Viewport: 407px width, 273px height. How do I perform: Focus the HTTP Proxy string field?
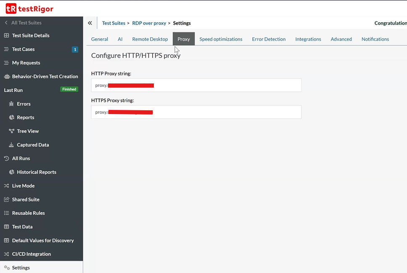[196, 85]
